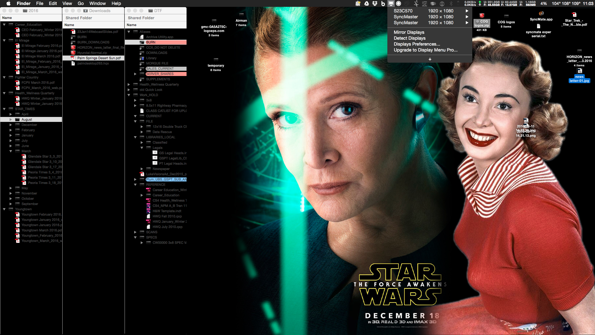Click the Bluetooth icon in menu bar
The height and width of the screenshot is (335, 595).
pos(451,3)
